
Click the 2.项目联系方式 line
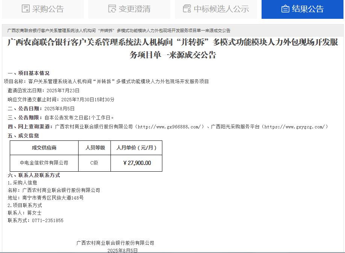25,206
